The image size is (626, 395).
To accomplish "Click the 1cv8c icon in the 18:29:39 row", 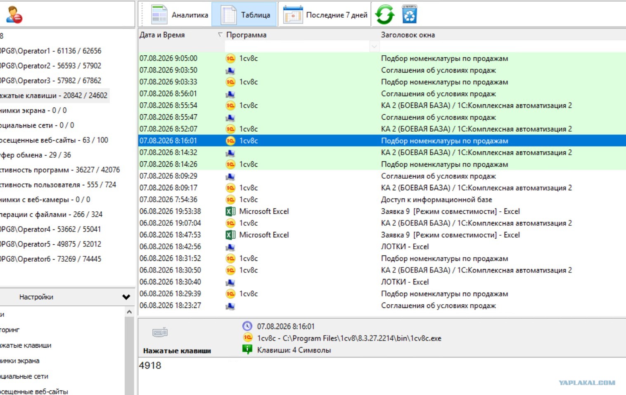I will point(230,294).
